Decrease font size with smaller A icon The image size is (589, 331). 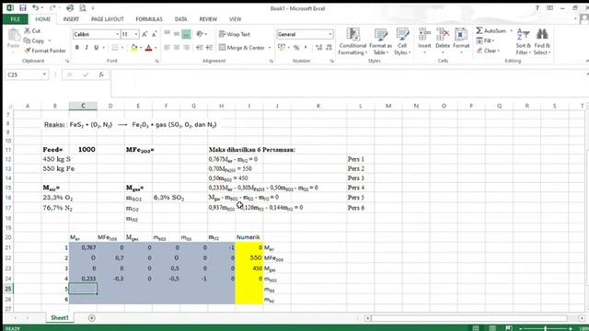(154, 34)
